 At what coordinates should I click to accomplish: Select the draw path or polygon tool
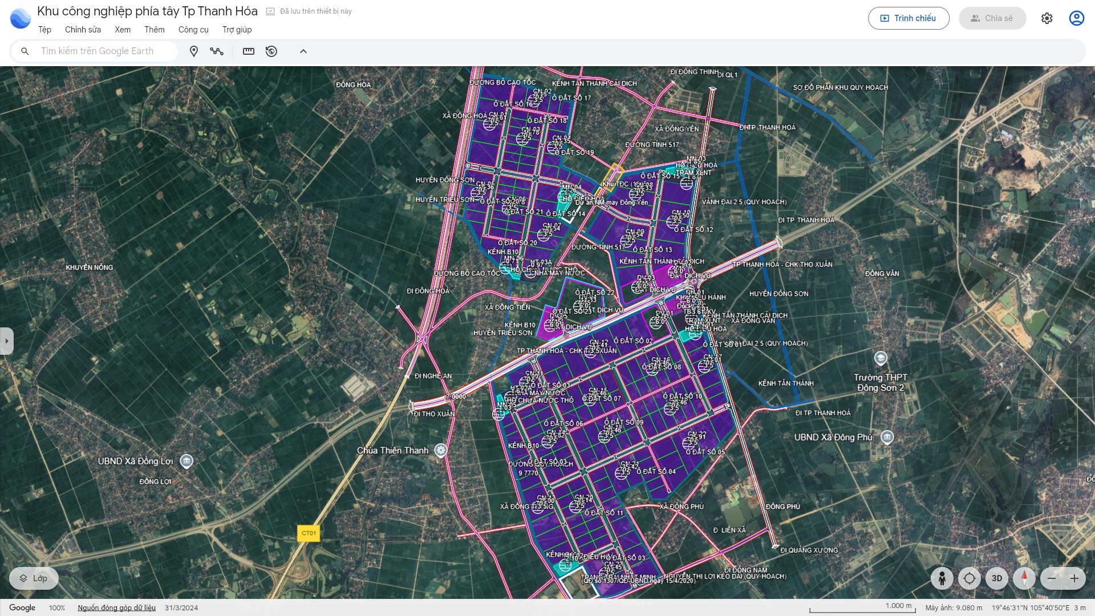[x=217, y=51]
